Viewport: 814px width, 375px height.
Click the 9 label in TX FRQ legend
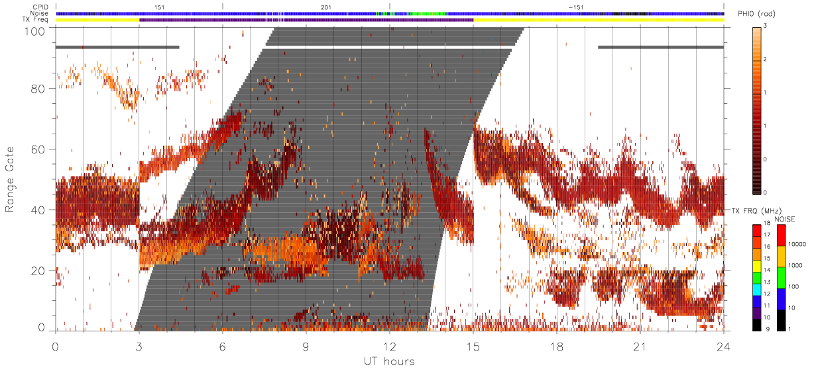click(x=768, y=329)
